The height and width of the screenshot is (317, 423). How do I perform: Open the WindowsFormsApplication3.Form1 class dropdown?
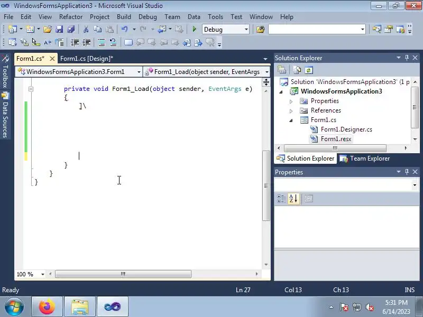pos(139,72)
